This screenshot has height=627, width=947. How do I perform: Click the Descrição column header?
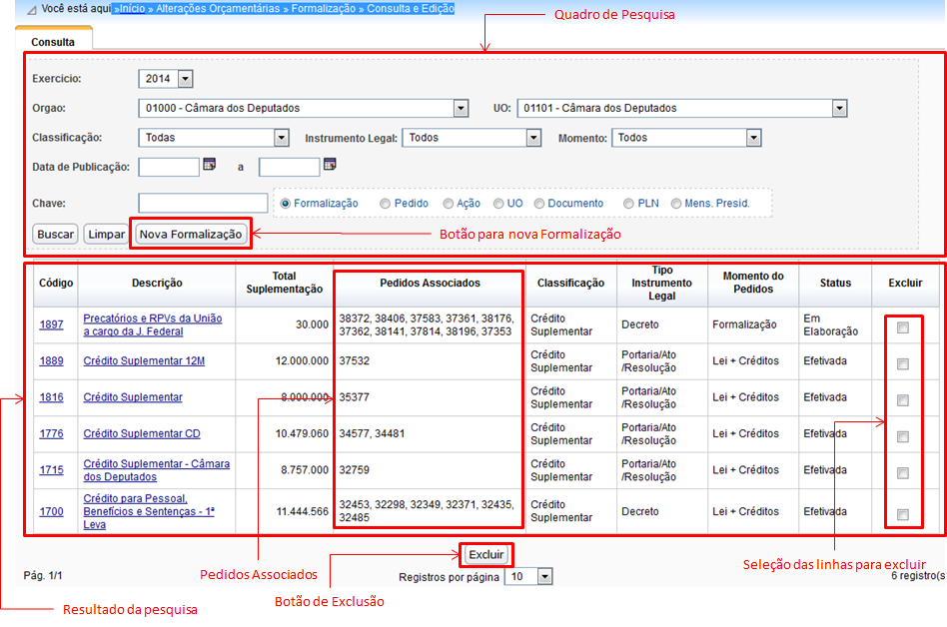(x=157, y=283)
